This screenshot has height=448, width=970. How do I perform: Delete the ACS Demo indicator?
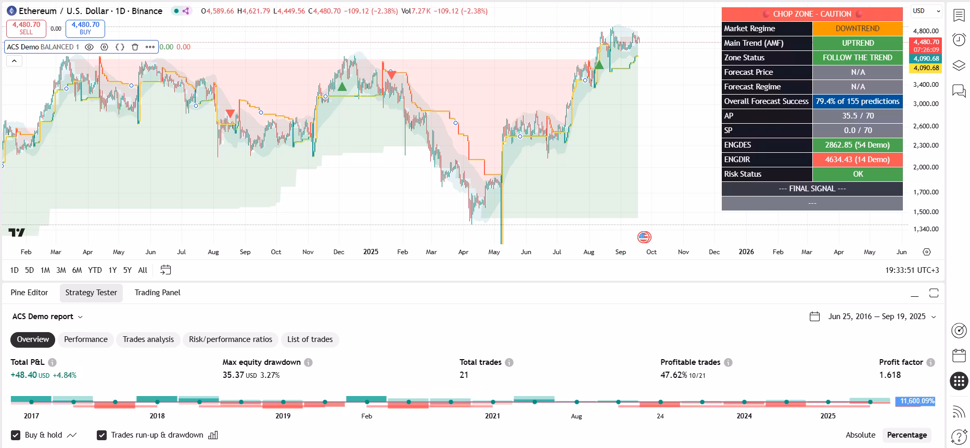135,47
